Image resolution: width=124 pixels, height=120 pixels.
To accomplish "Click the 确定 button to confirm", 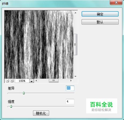I will [x=100, y=14].
